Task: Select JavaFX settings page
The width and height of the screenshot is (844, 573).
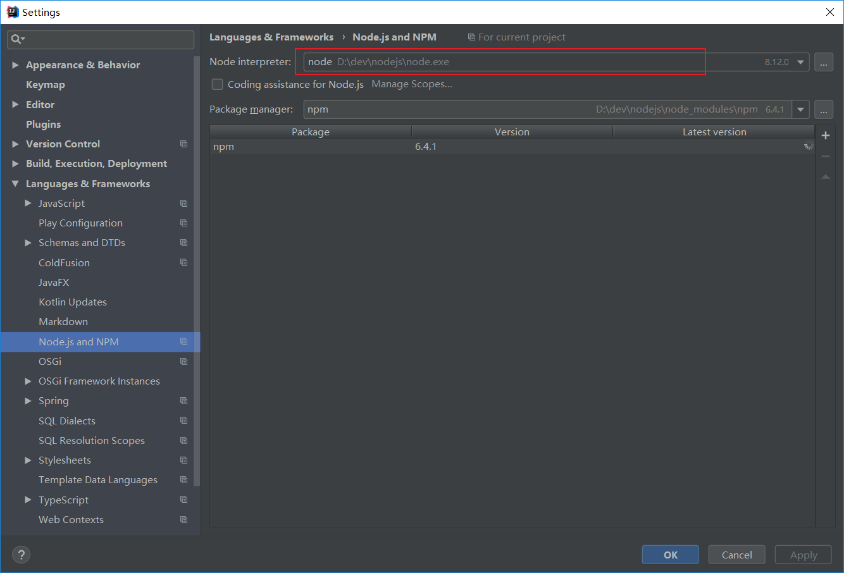Action: pos(54,283)
